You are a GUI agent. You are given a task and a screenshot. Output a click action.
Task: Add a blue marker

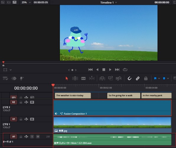tap(164, 78)
